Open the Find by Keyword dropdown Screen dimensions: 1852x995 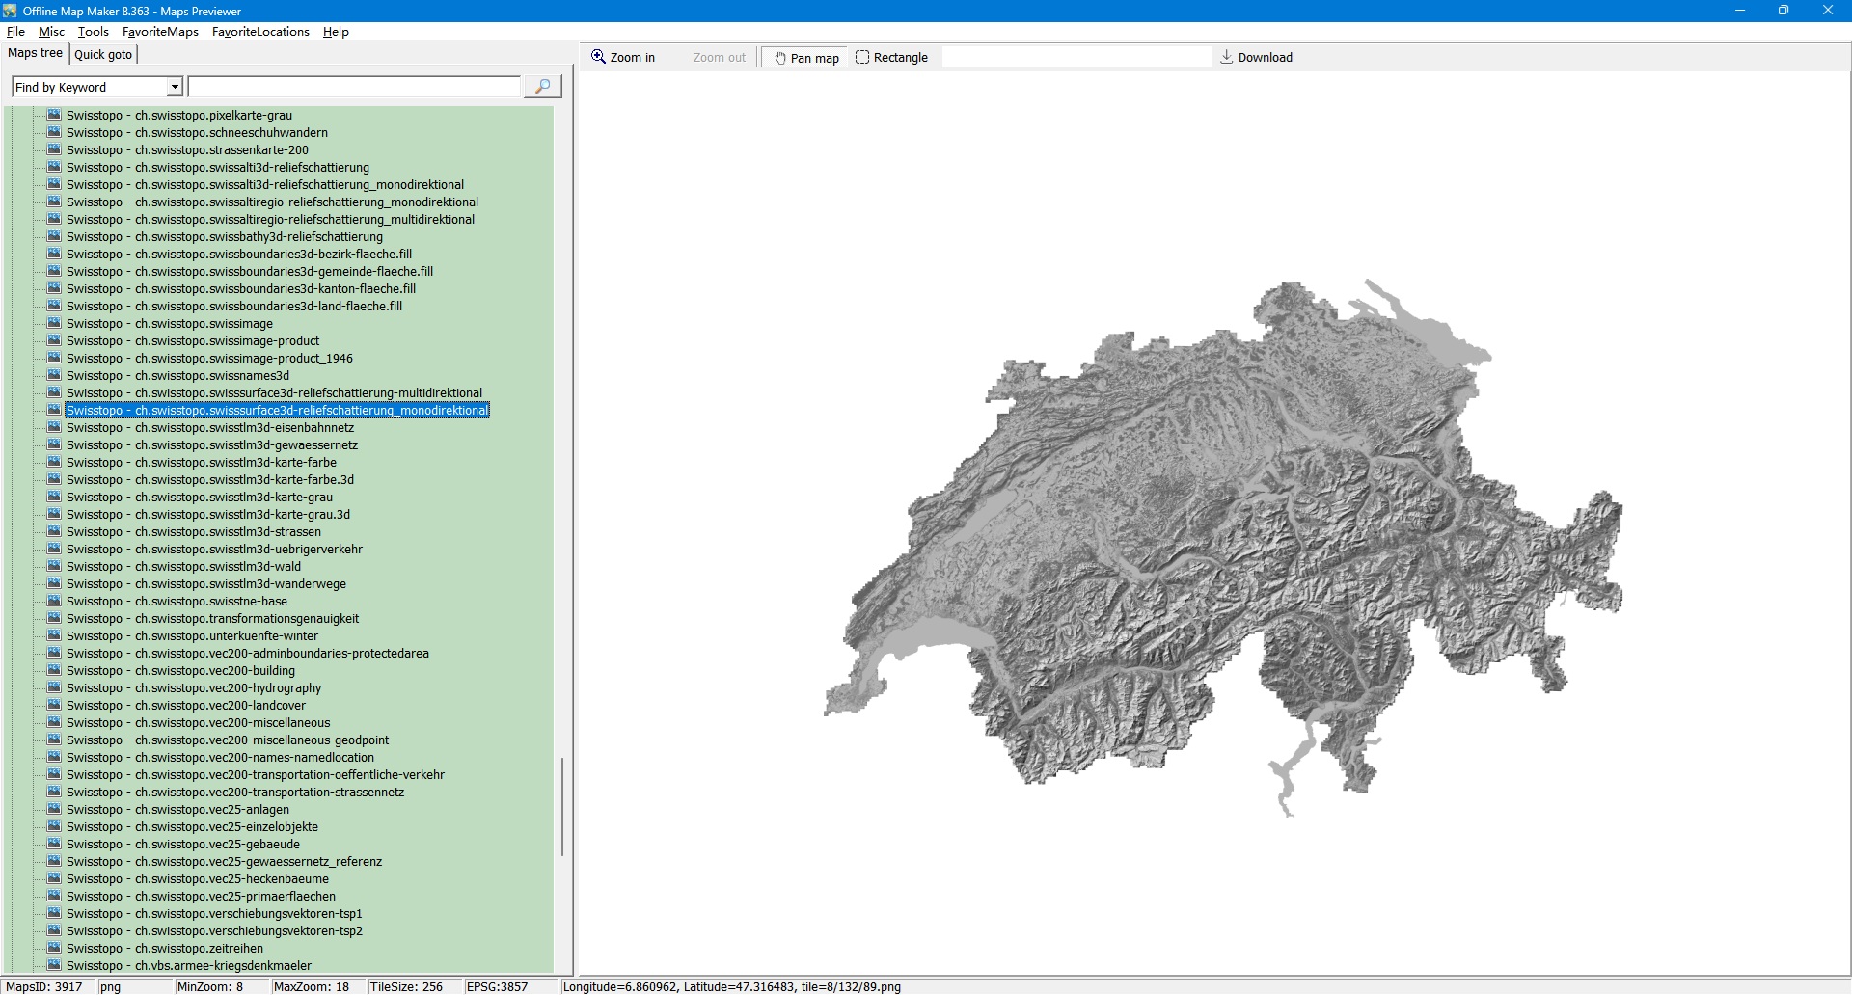[x=175, y=87]
